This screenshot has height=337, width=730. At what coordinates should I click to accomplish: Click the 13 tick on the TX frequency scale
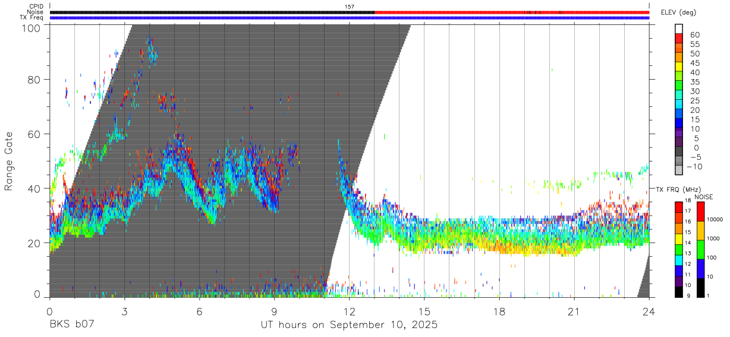point(688,254)
